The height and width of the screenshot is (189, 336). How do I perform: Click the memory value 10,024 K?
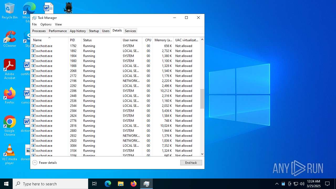click(x=166, y=126)
